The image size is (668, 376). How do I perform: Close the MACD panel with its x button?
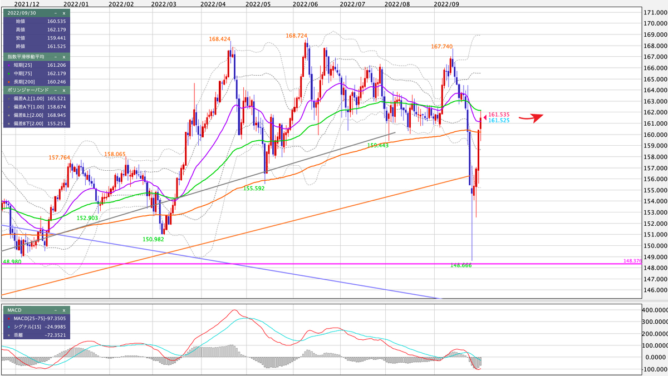(x=64, y=310)
